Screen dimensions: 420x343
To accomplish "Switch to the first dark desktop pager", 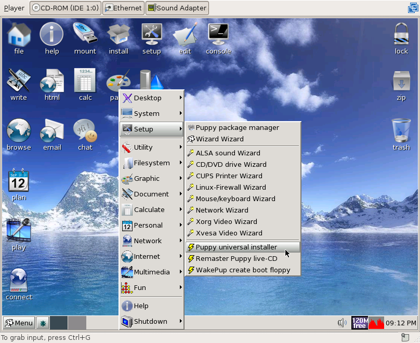I will (x=59, y=323).
